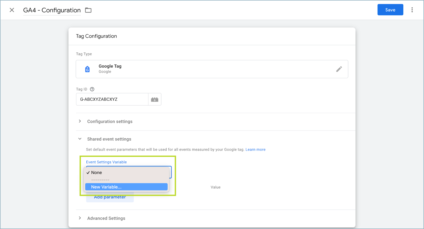Click the Google Tag type card
Viewport: 424px width, 229px height.
[x=212, y=69]
